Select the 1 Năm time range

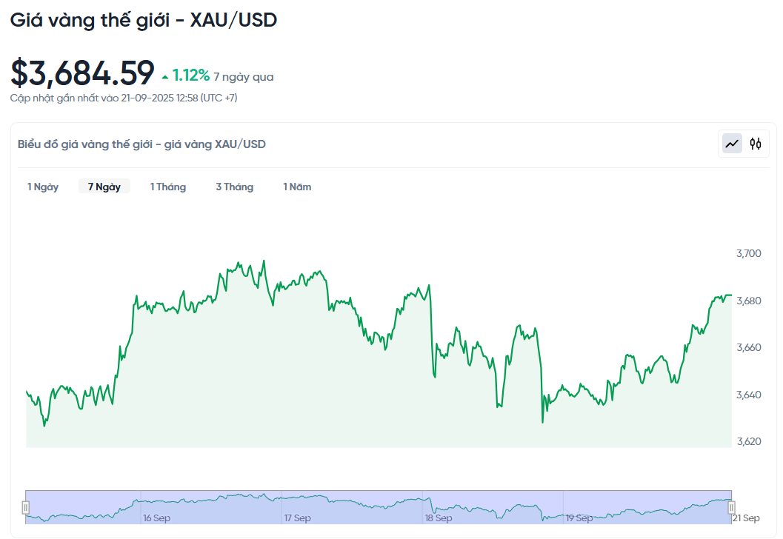click(297, 187)
